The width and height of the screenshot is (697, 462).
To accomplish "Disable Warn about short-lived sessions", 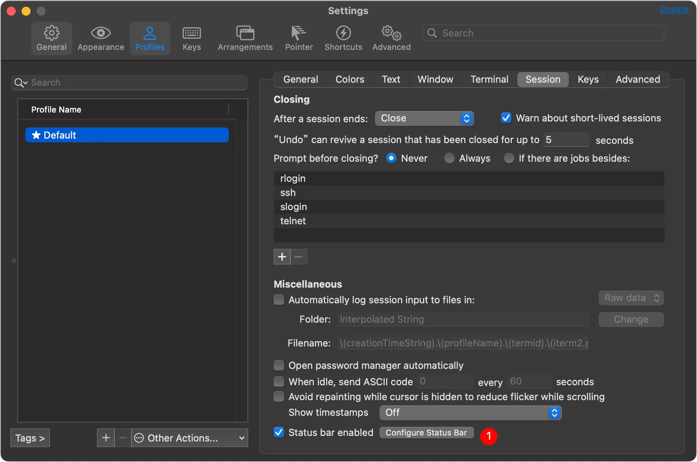I will click(506, 118).
